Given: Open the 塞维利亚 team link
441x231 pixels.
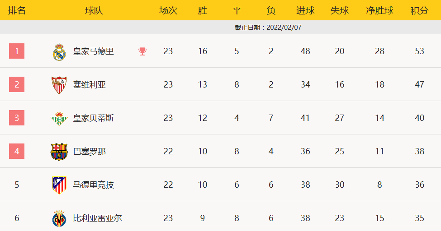Looking at the screenshot, I should (90, 85).
